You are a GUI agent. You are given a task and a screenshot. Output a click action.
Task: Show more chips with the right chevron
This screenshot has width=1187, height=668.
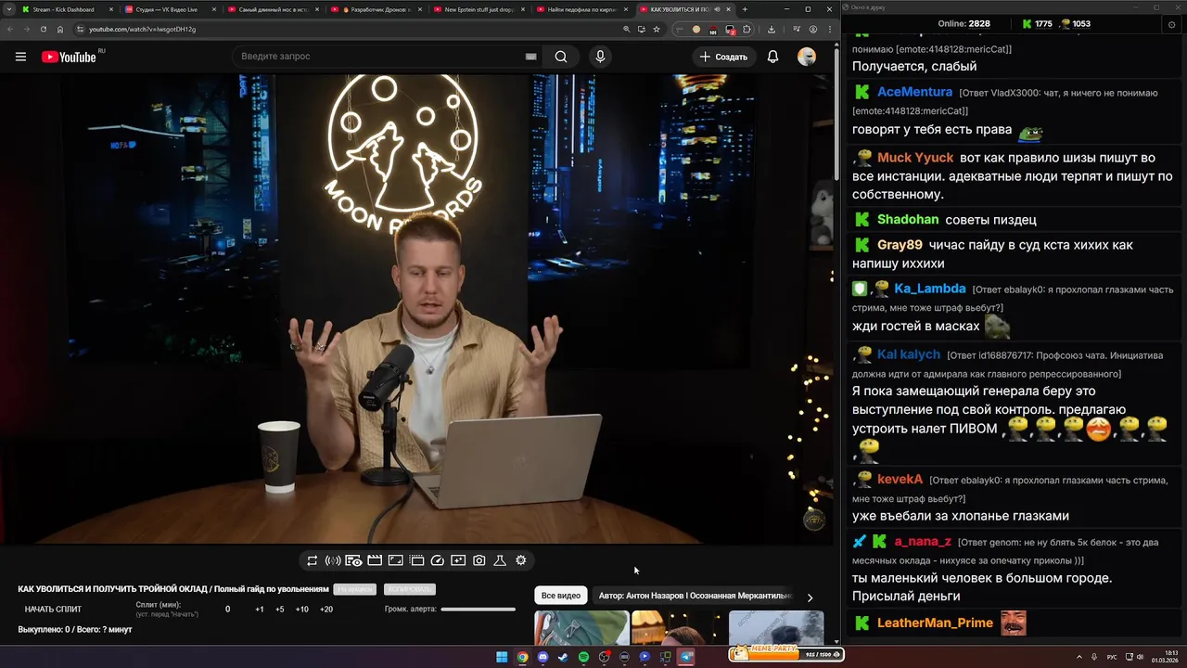tap(810, 597)
